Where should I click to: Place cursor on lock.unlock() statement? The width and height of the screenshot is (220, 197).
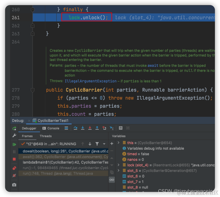click(x=88, y=18)
